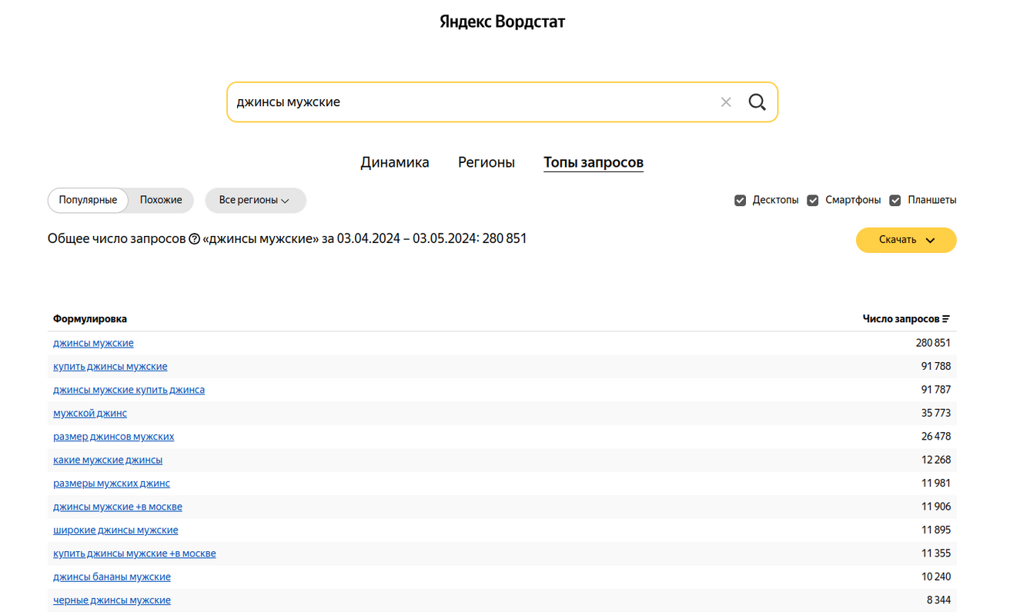
Task: Open the Все регионы dropdown
Action: (x=255, y=200)
